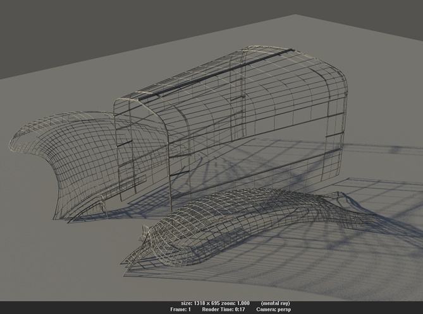
Task: Click the '(mental ray)' renderer label
Action: (275, 303)
